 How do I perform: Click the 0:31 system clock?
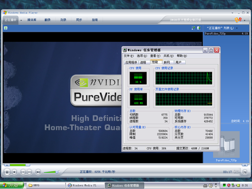point(245,185)
